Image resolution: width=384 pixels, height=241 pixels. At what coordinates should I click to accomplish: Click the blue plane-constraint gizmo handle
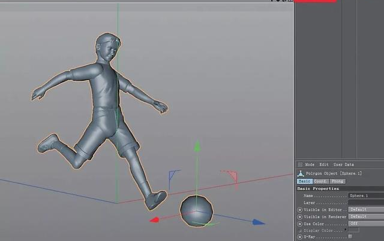pyautogui.click(x=173, y=177)
